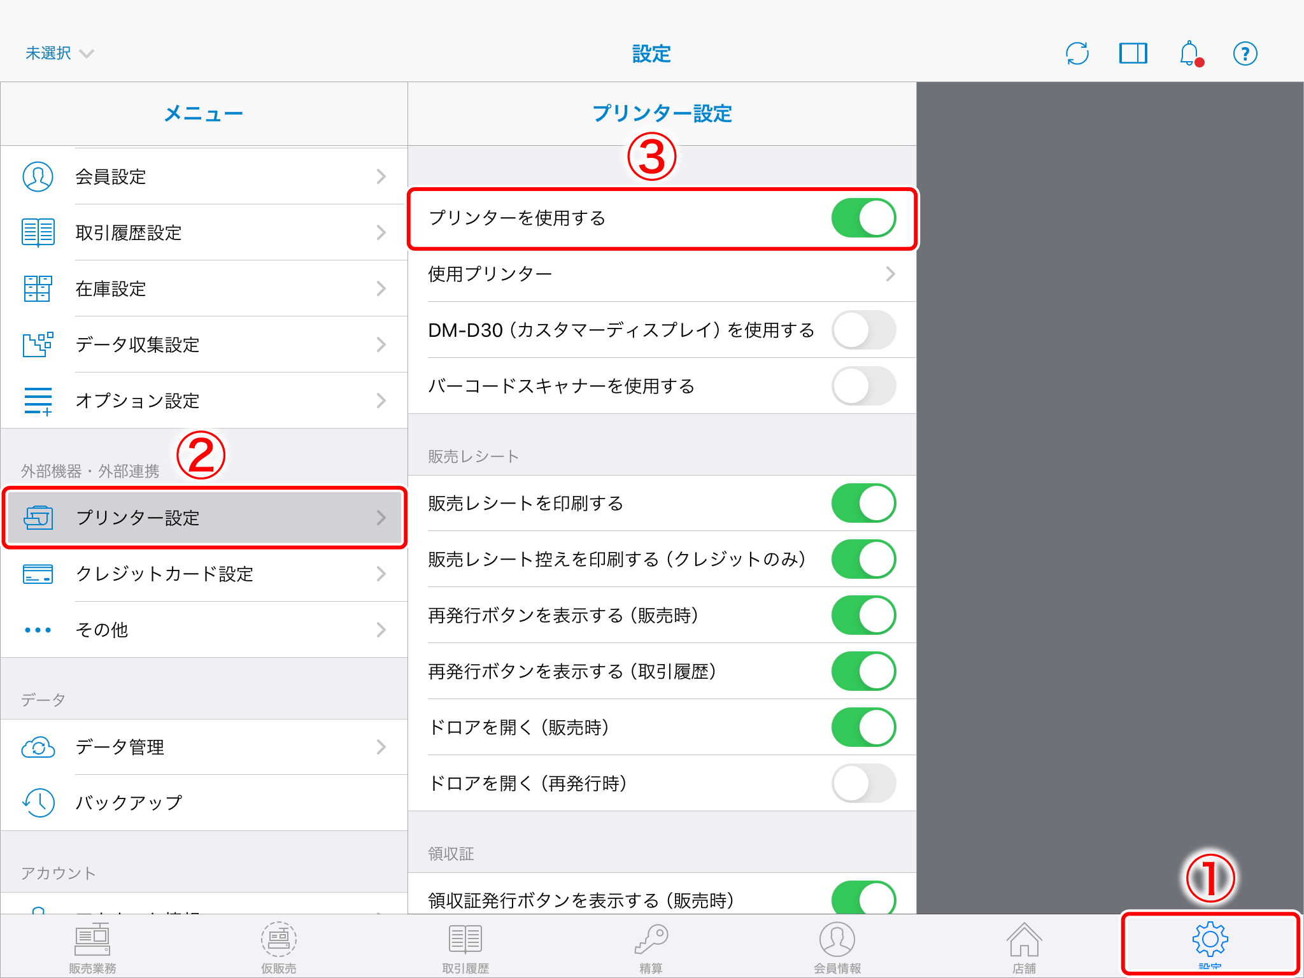Tap the sync refresh icon in header
Viewport: 1304px width, 978px height.
click(1077, 53)
